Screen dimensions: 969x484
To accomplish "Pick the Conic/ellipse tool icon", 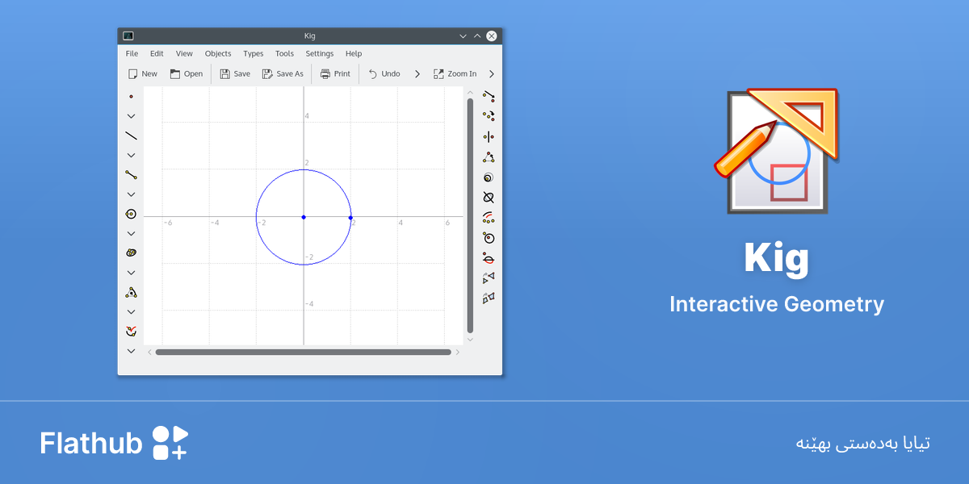I will 131,252.
